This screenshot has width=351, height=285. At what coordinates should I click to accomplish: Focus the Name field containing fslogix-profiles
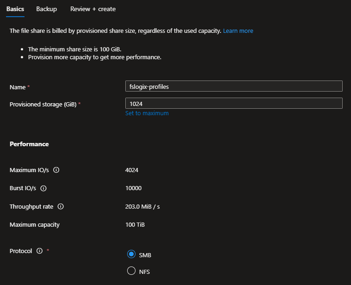pos(234,87)
